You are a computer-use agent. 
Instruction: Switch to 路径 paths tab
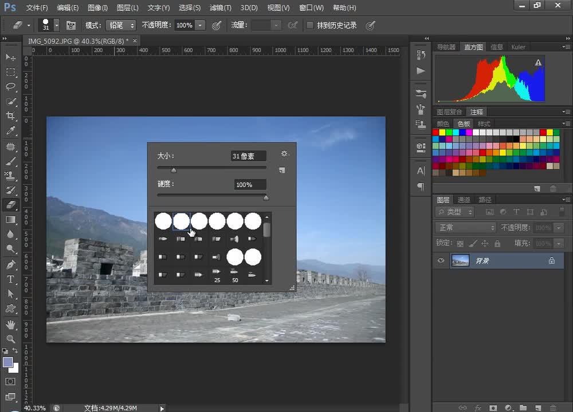[485, 200]
